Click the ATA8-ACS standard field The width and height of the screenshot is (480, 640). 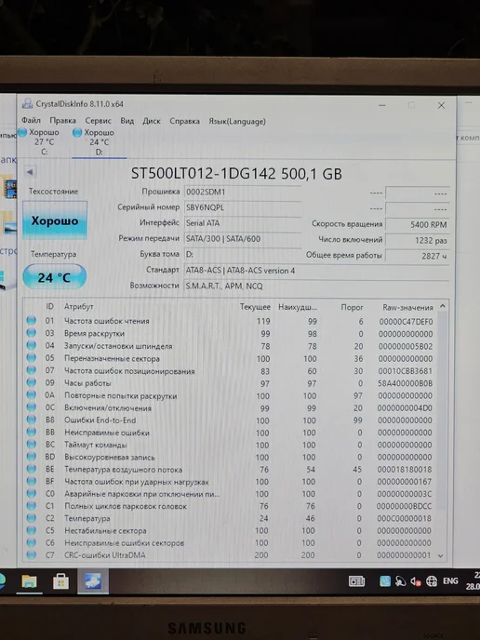click(x=316, y=270)
